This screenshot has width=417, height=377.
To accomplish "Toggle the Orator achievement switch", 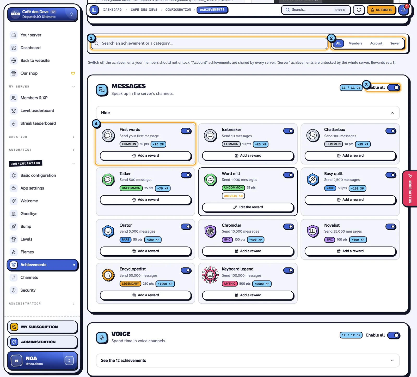I will (186, 227).
